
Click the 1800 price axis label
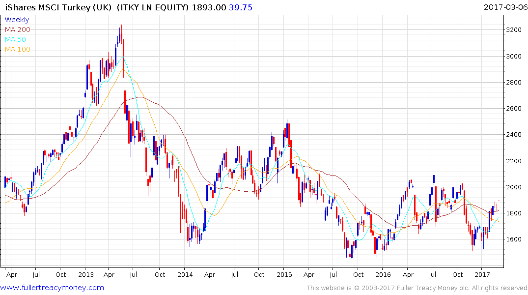[x=514, y=213]
